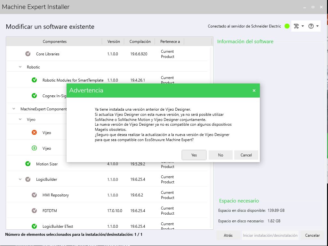This screenshot has height=246, width=328.
Task: Collapse the LogicBuilder group chevron
Action: click(20, 179)
